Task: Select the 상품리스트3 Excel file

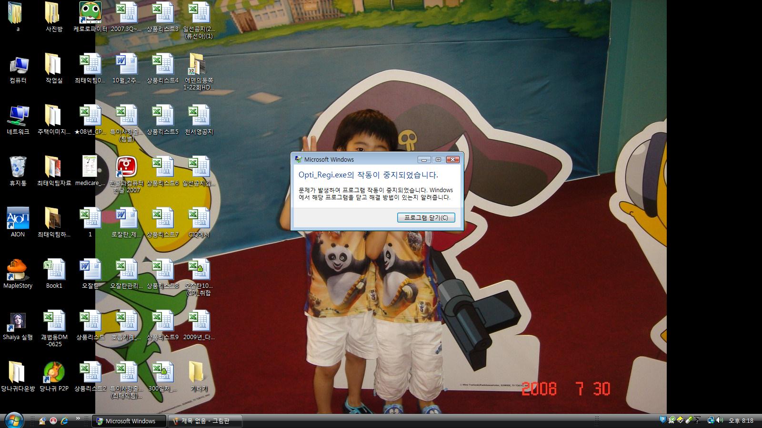Action: pyautogui.click(x=162, y=18)
